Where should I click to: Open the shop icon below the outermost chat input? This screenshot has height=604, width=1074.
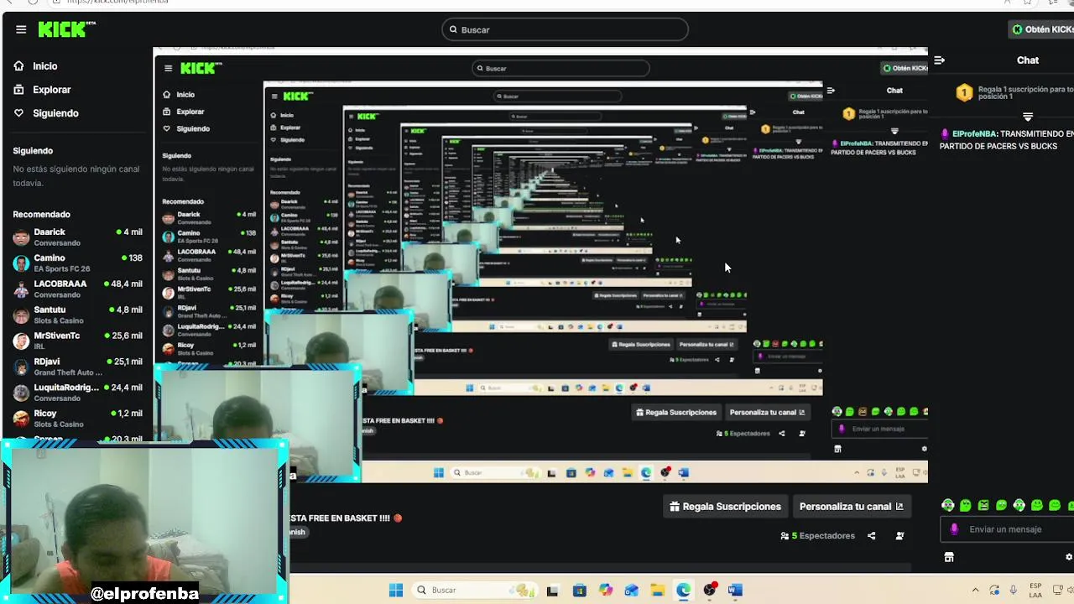coord(949,557)
